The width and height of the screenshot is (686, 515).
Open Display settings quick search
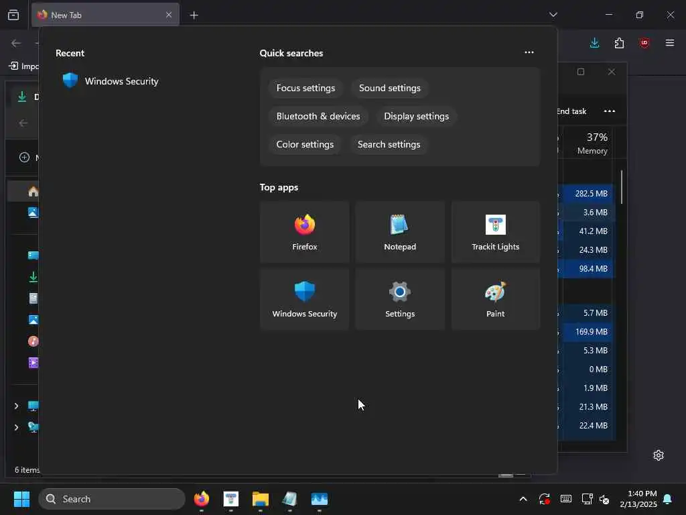416,116
